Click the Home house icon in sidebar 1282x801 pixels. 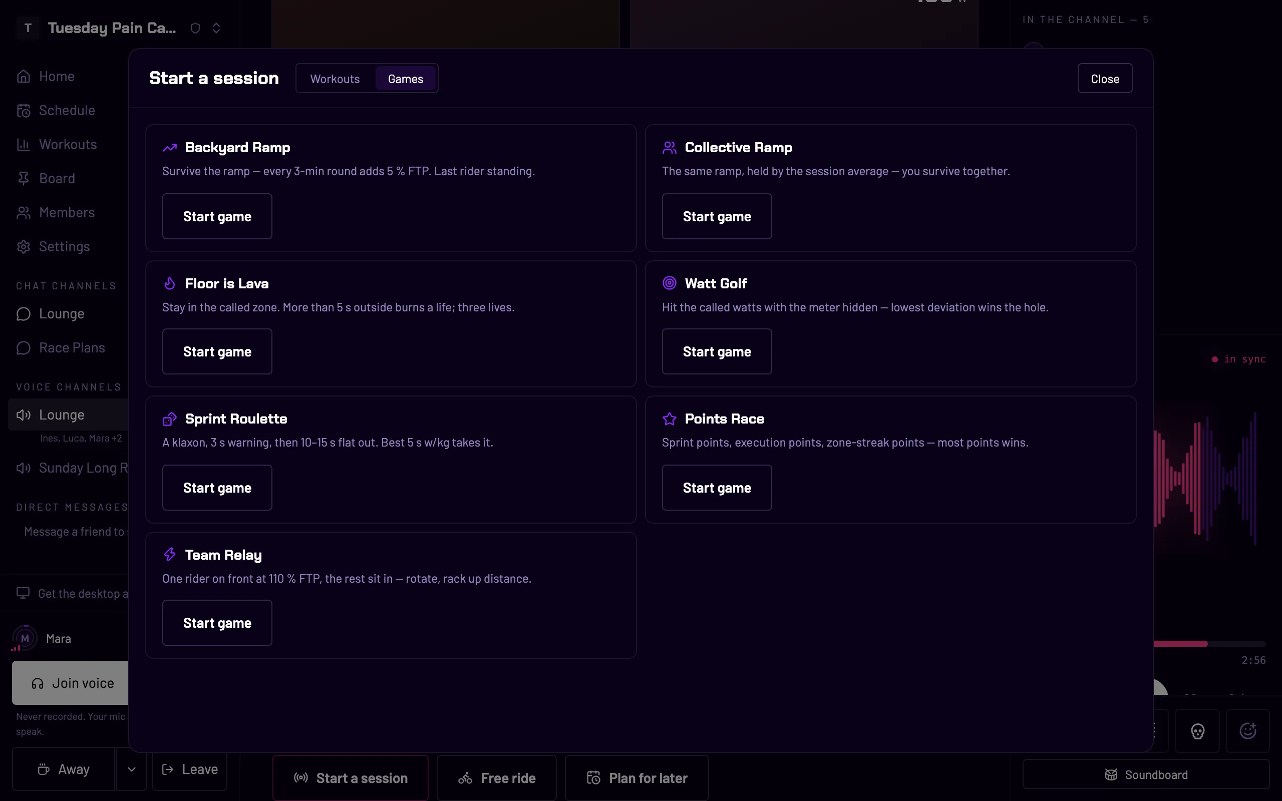24,76
